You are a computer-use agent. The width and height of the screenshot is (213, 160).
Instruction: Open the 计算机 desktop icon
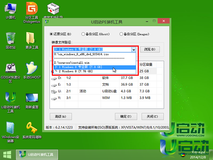coord(11,11)
